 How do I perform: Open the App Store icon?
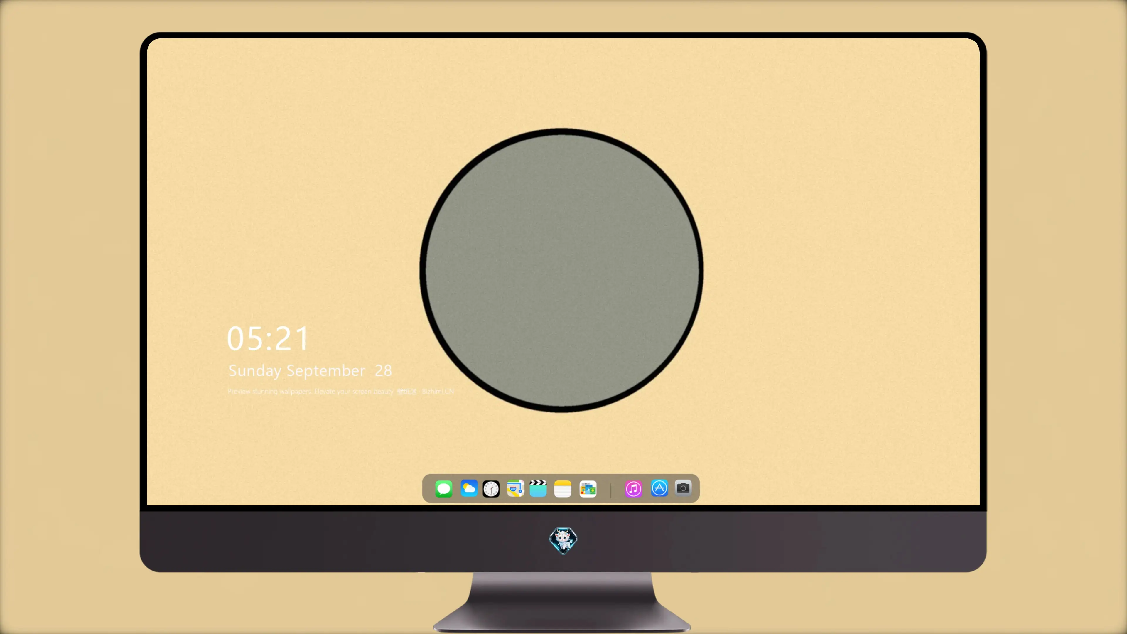click(659, 488)
